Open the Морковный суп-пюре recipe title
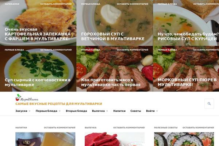Image resolution: width=219 pixels, height=146 pixels. [187, 82]
